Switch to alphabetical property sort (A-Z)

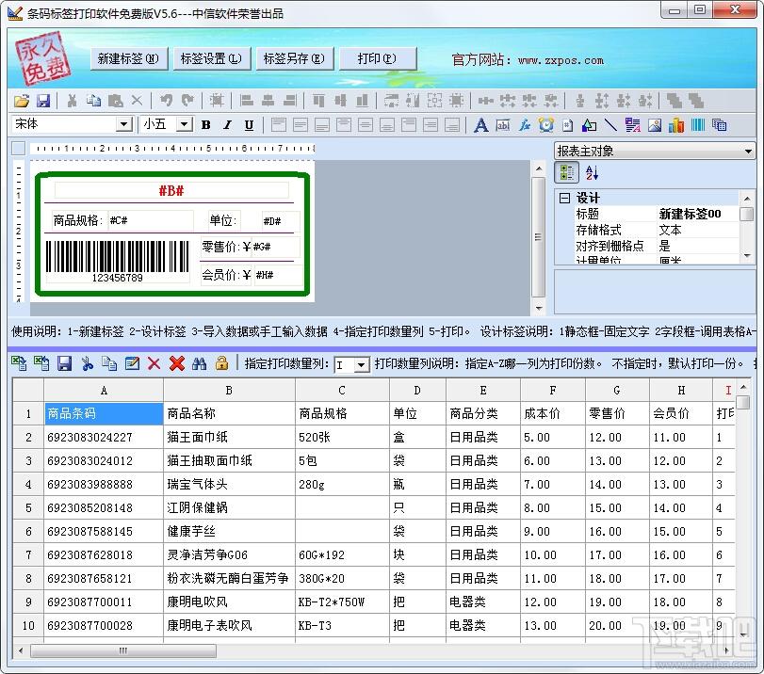(592, 172)
